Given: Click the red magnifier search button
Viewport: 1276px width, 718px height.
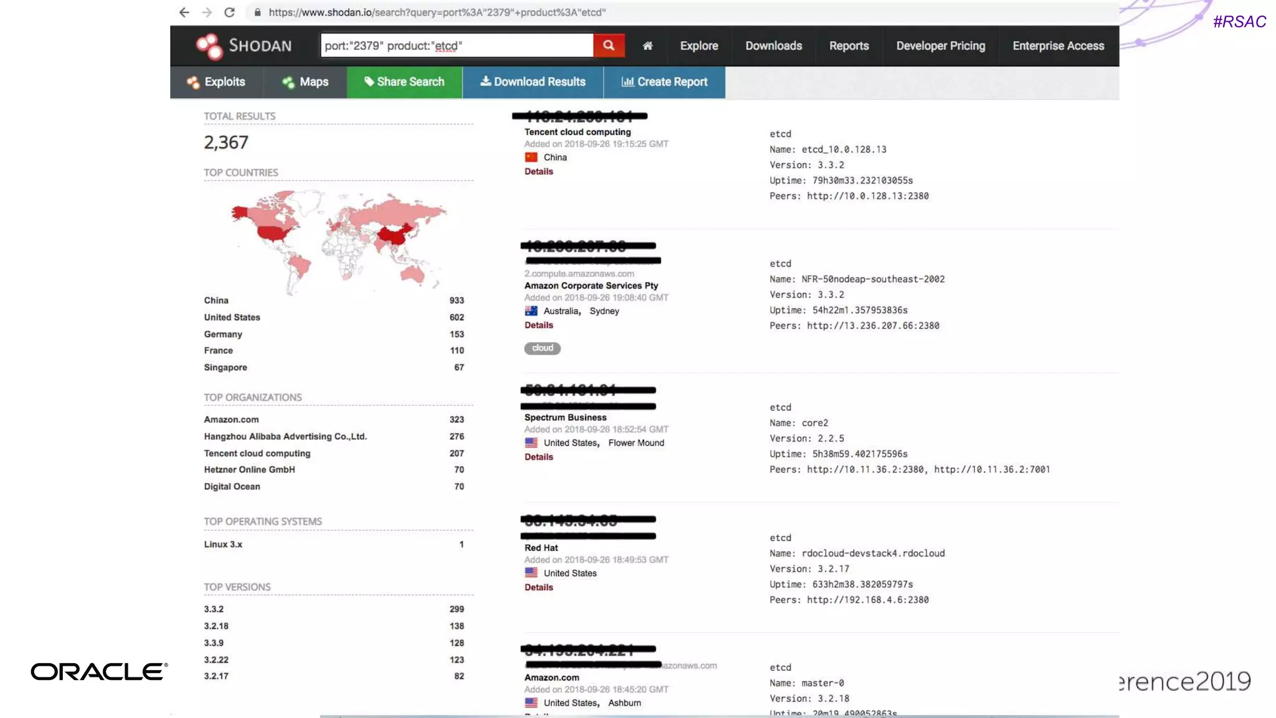Looking at the screenshot, I should coord(609,45).
